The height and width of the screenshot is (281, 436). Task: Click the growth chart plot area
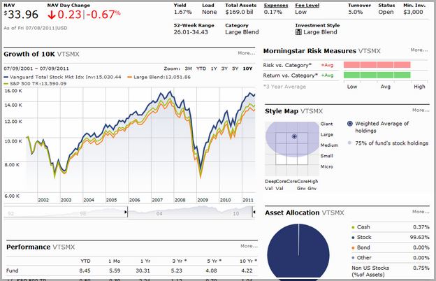140,142
